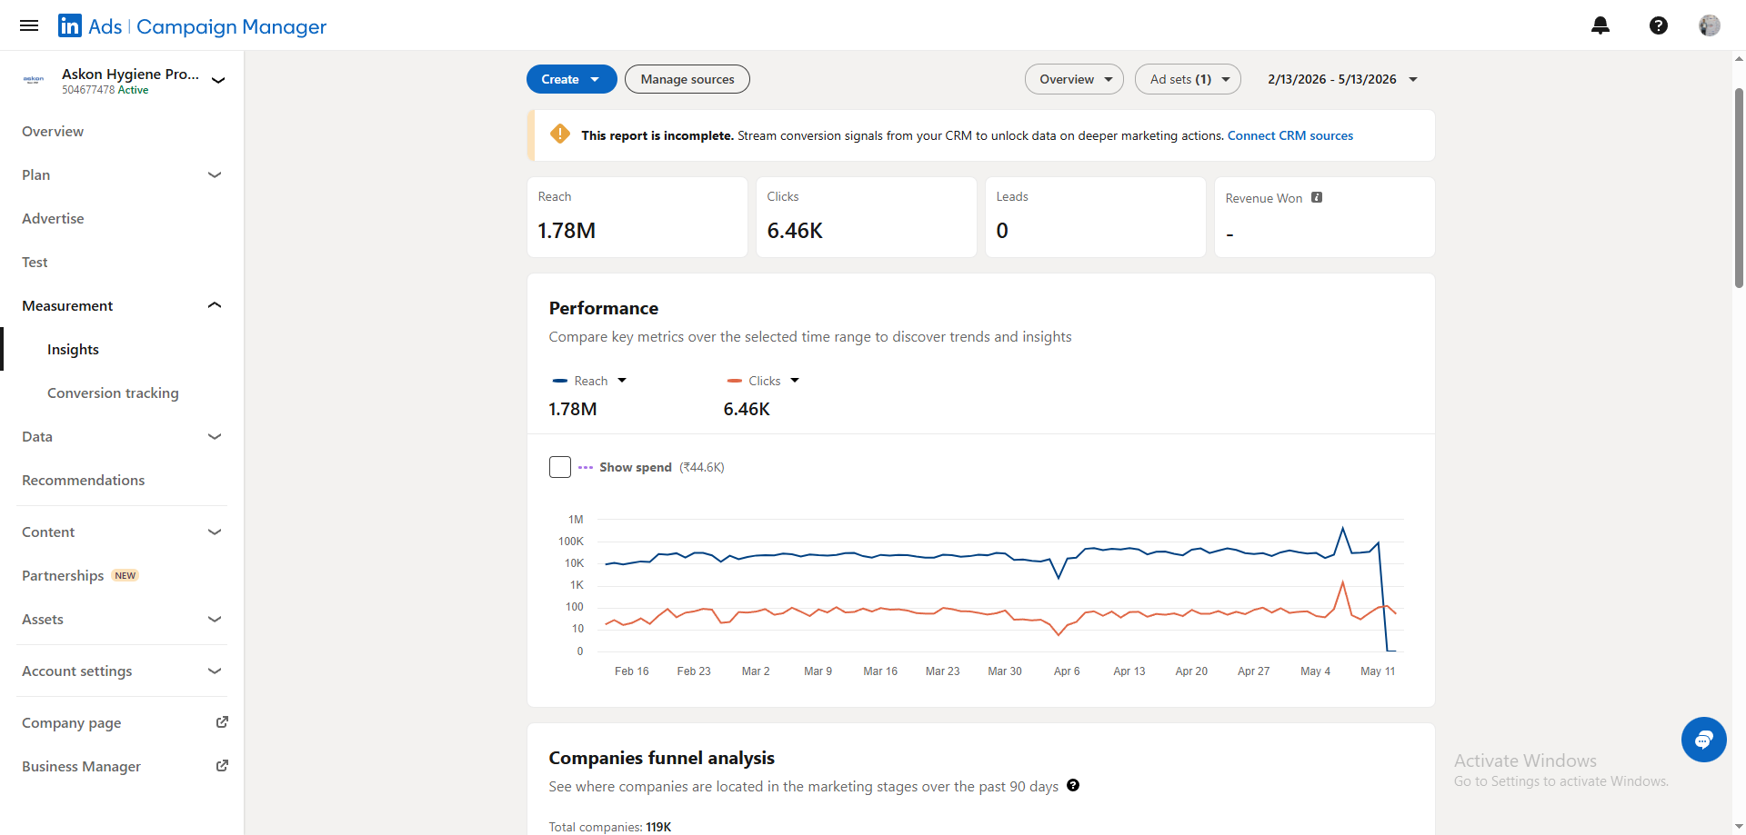Open the Company page link
The image size is (1746, 835).
click(71, 722)
